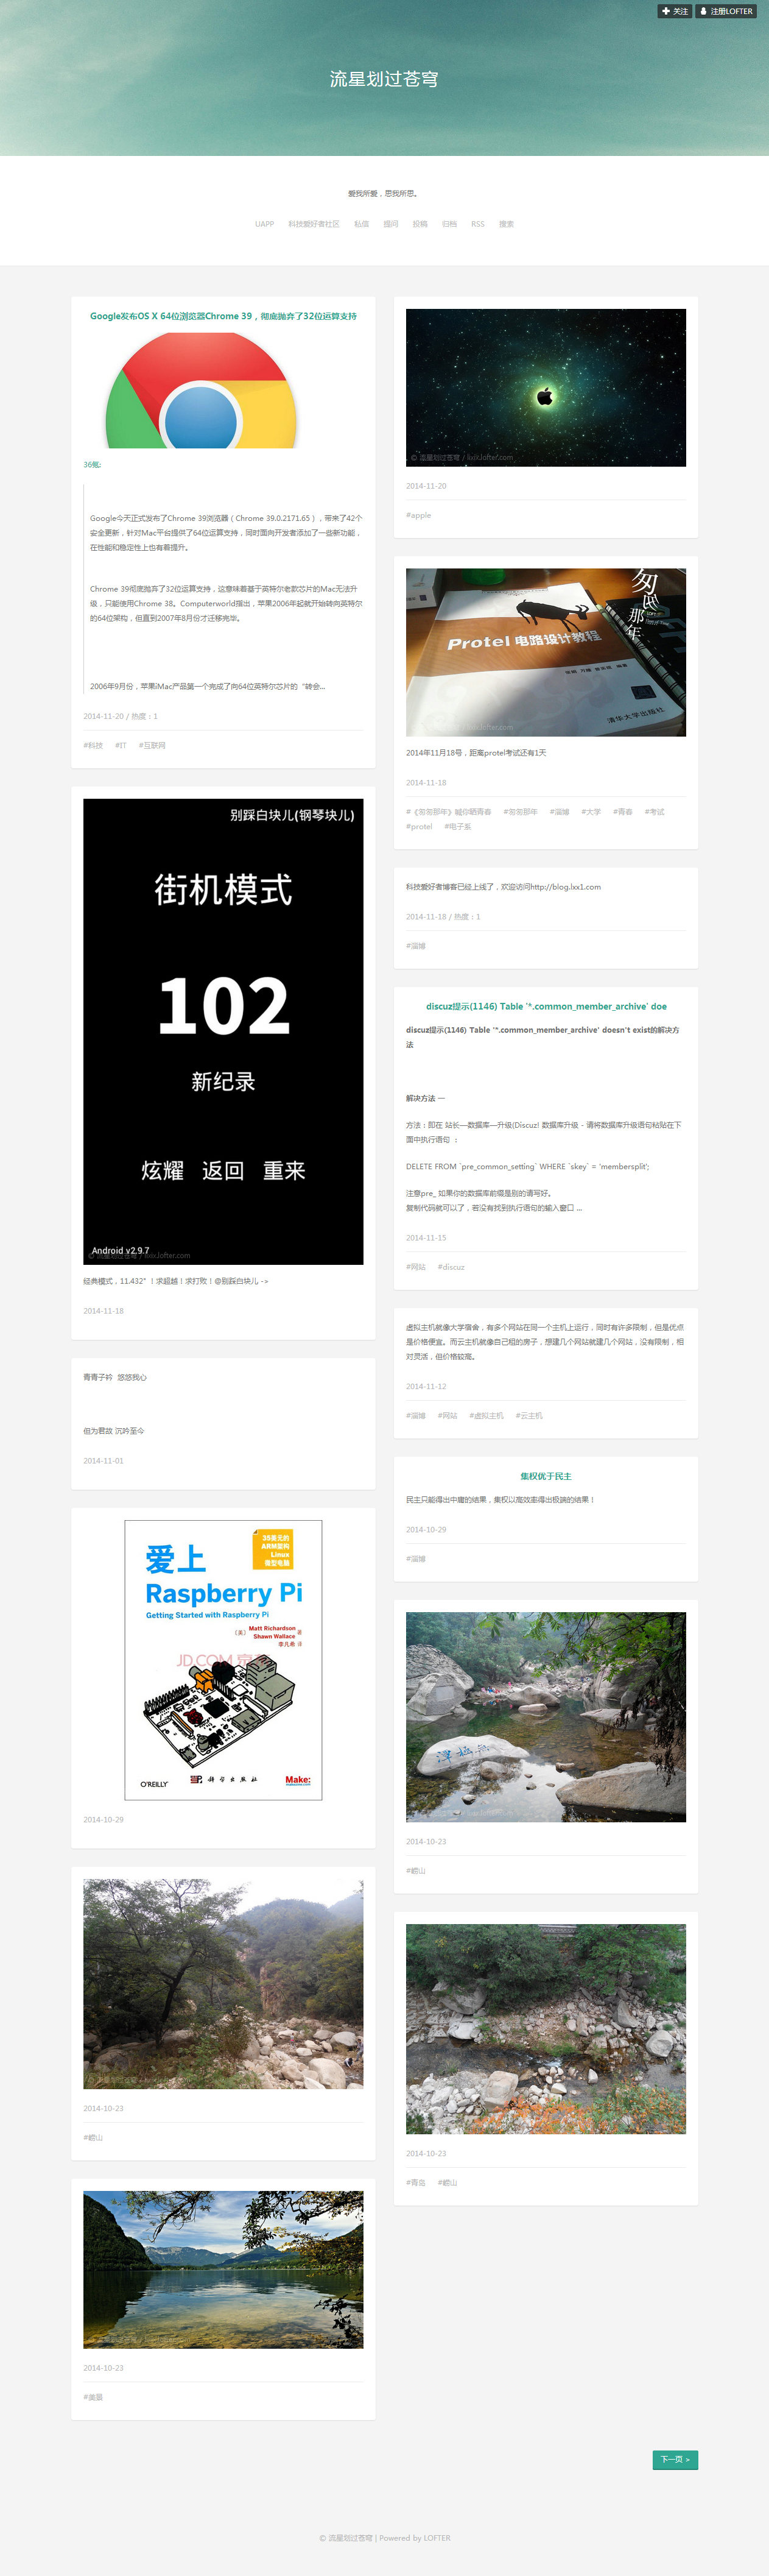Select the #青春 tag
The width and height of the screenshot is (769, 2576).
(622, 811)
